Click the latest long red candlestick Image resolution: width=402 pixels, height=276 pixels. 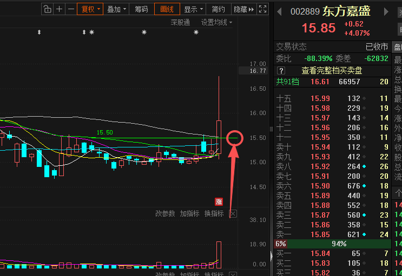[219, 137]
